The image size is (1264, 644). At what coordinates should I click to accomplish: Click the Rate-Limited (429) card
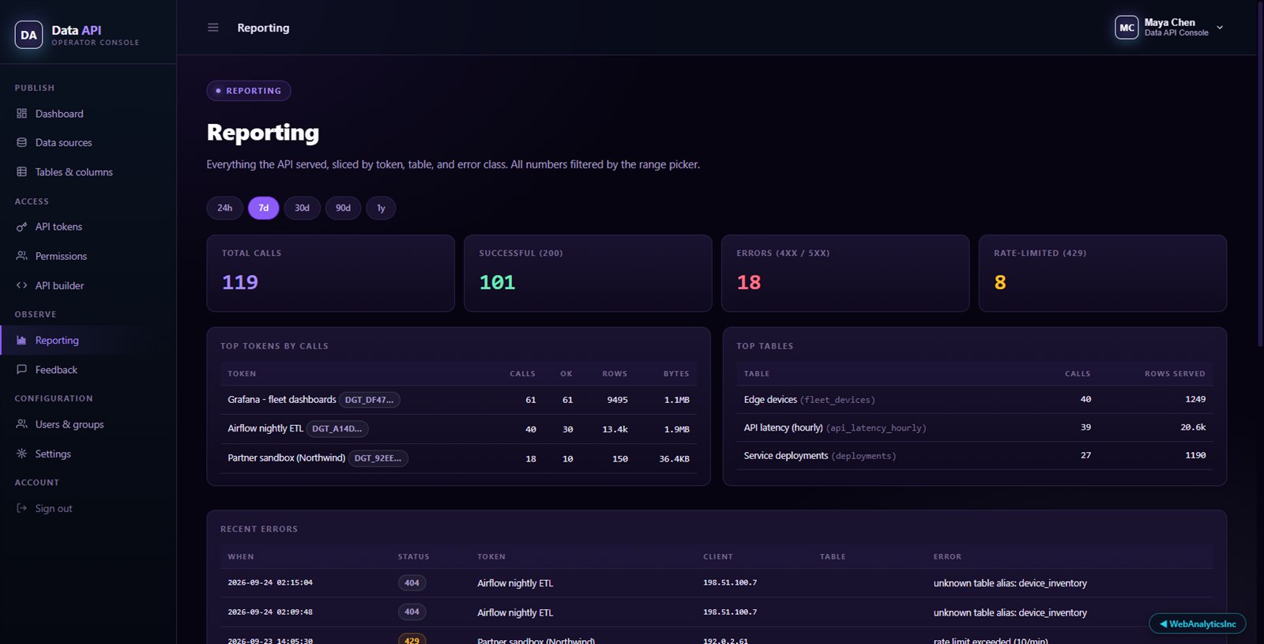coord(1103,273)
